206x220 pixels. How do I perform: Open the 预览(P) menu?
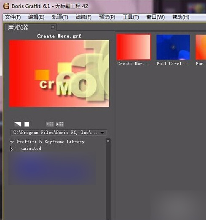[107, 17]
